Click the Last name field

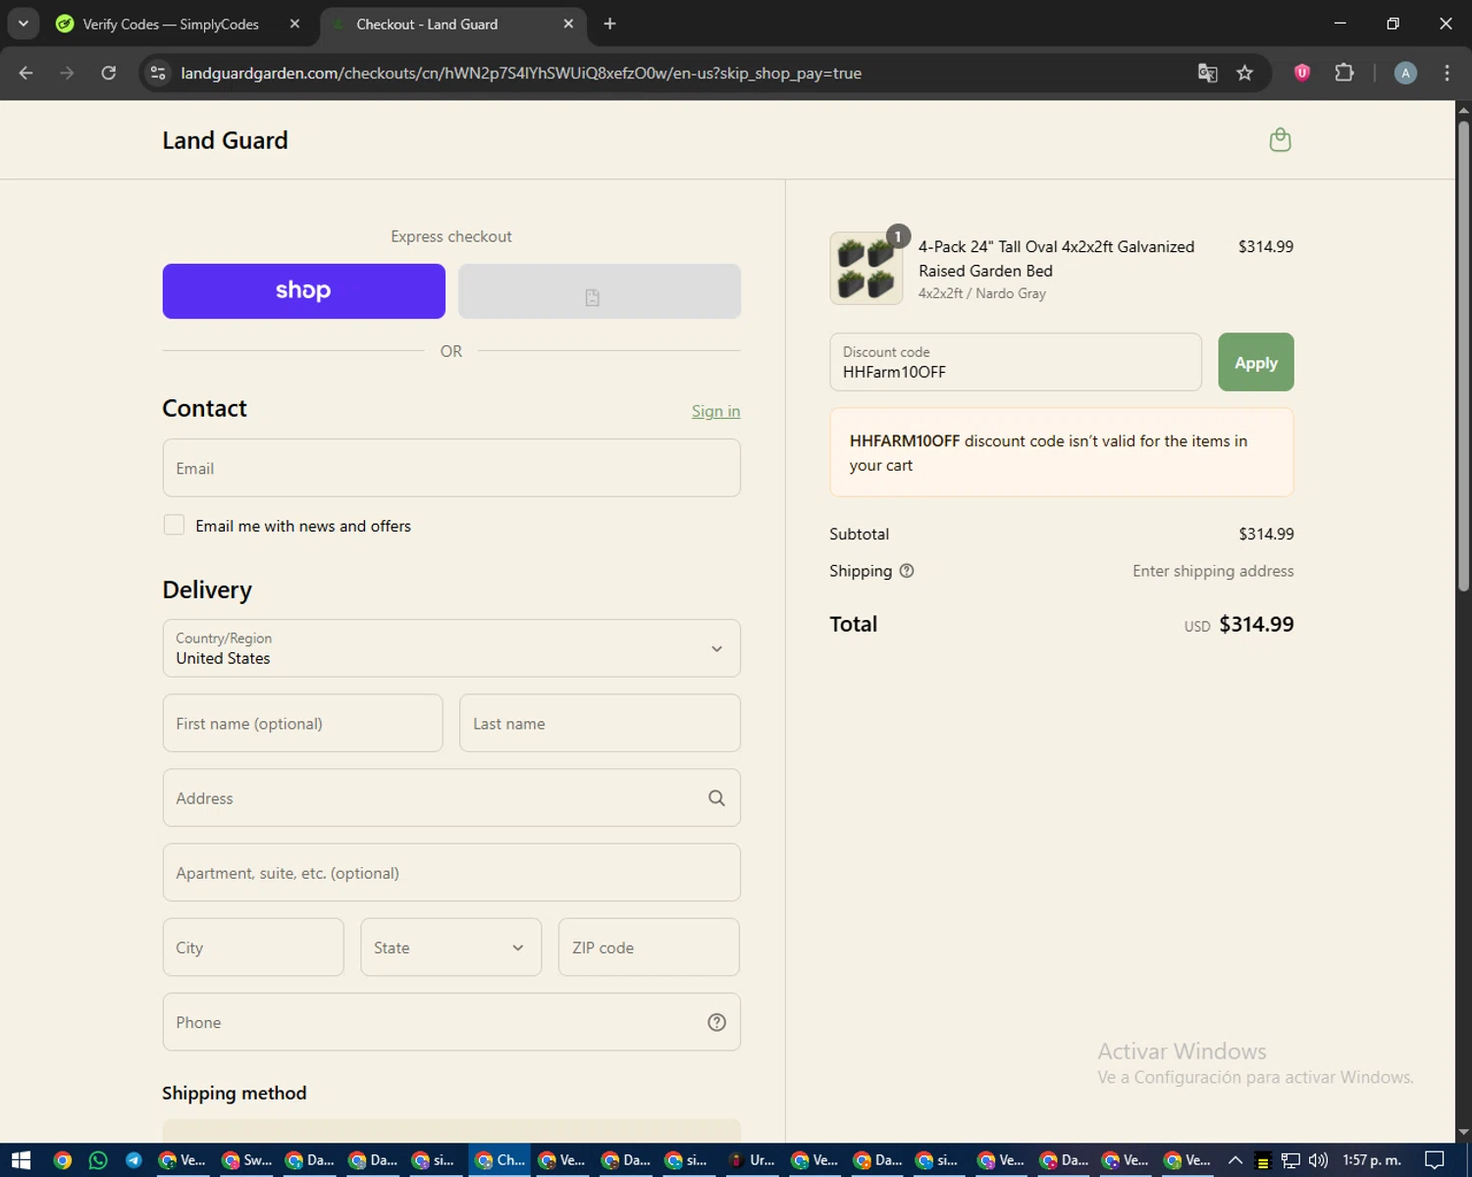(x=600, y=723)
